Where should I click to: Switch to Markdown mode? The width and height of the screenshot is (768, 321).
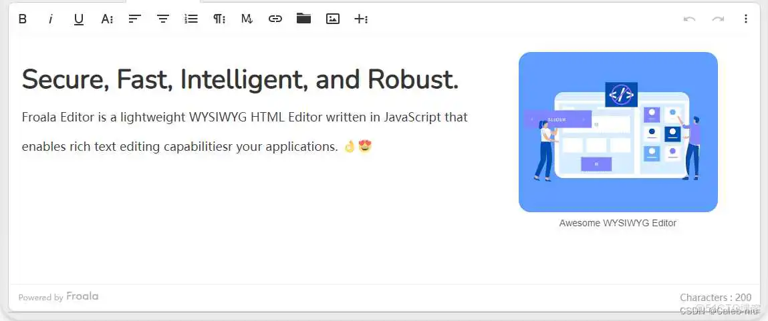tap(247, 19)
